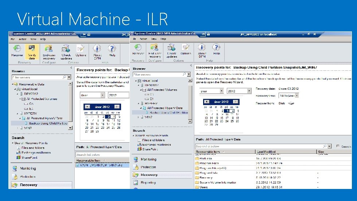Open Monitoring pane in right window
The width and height of the screenshot is (357, 201).
coord(162,159)
